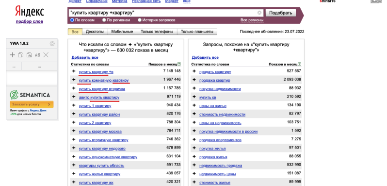Open YWA settings gear icon
This screenshot has width=387, height=186.
[52, 44]
